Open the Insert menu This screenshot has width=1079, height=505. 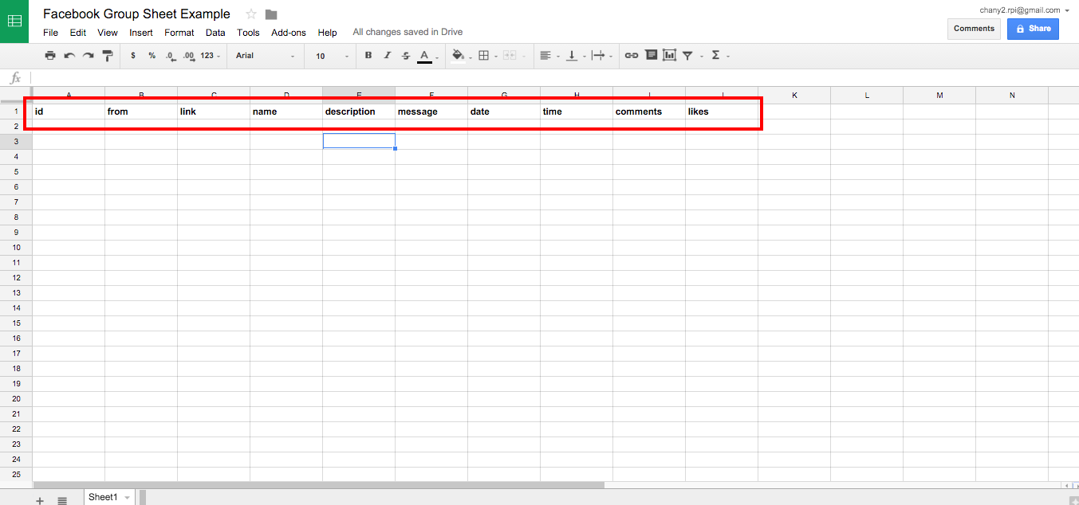pos(141,33)
